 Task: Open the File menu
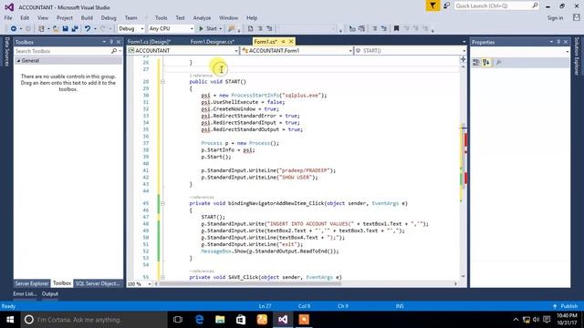point(8,18)
